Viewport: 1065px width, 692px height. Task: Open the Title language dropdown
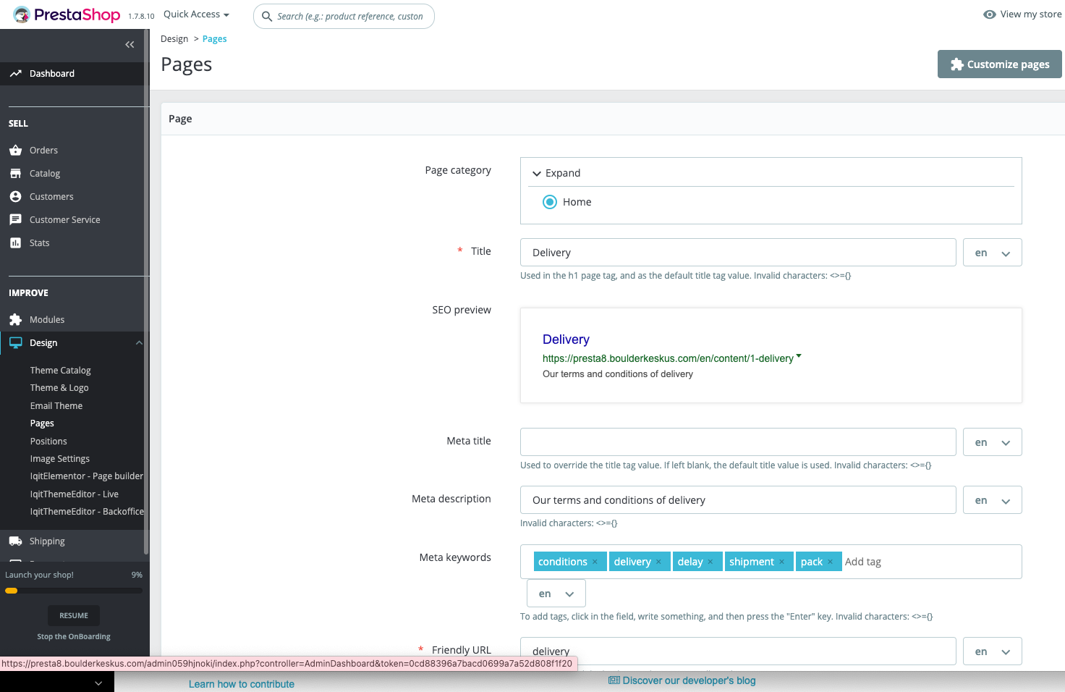(x=993, y=253)
